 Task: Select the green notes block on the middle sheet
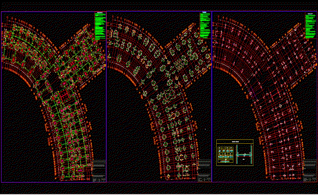pyautogui.click(x=205, y=25)
